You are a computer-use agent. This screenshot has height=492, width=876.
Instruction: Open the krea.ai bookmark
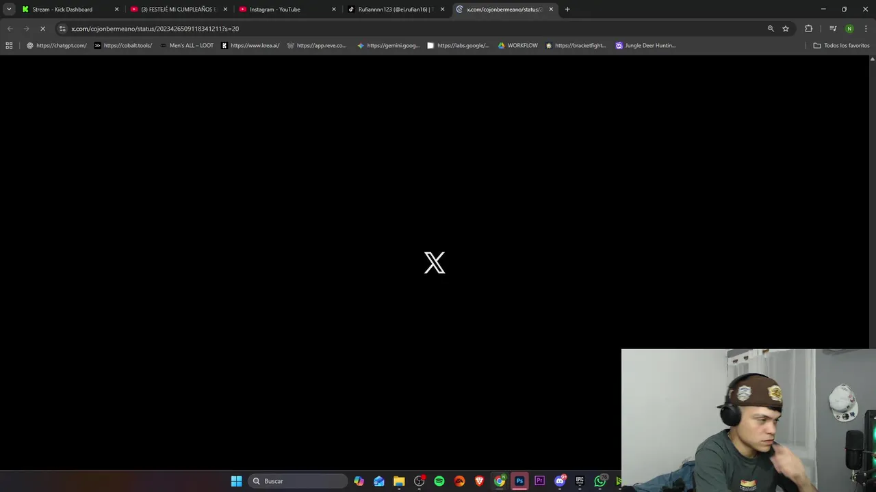[250, 46]
